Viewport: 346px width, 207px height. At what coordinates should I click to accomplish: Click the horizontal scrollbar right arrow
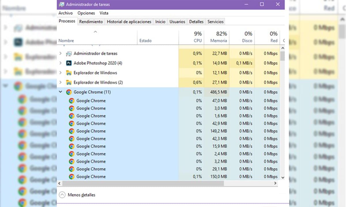[x=275, y=183]
